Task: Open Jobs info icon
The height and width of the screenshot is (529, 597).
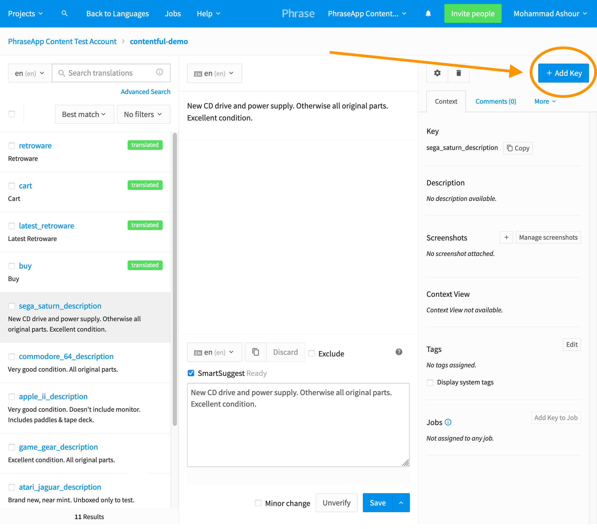Action: (448, 422)
